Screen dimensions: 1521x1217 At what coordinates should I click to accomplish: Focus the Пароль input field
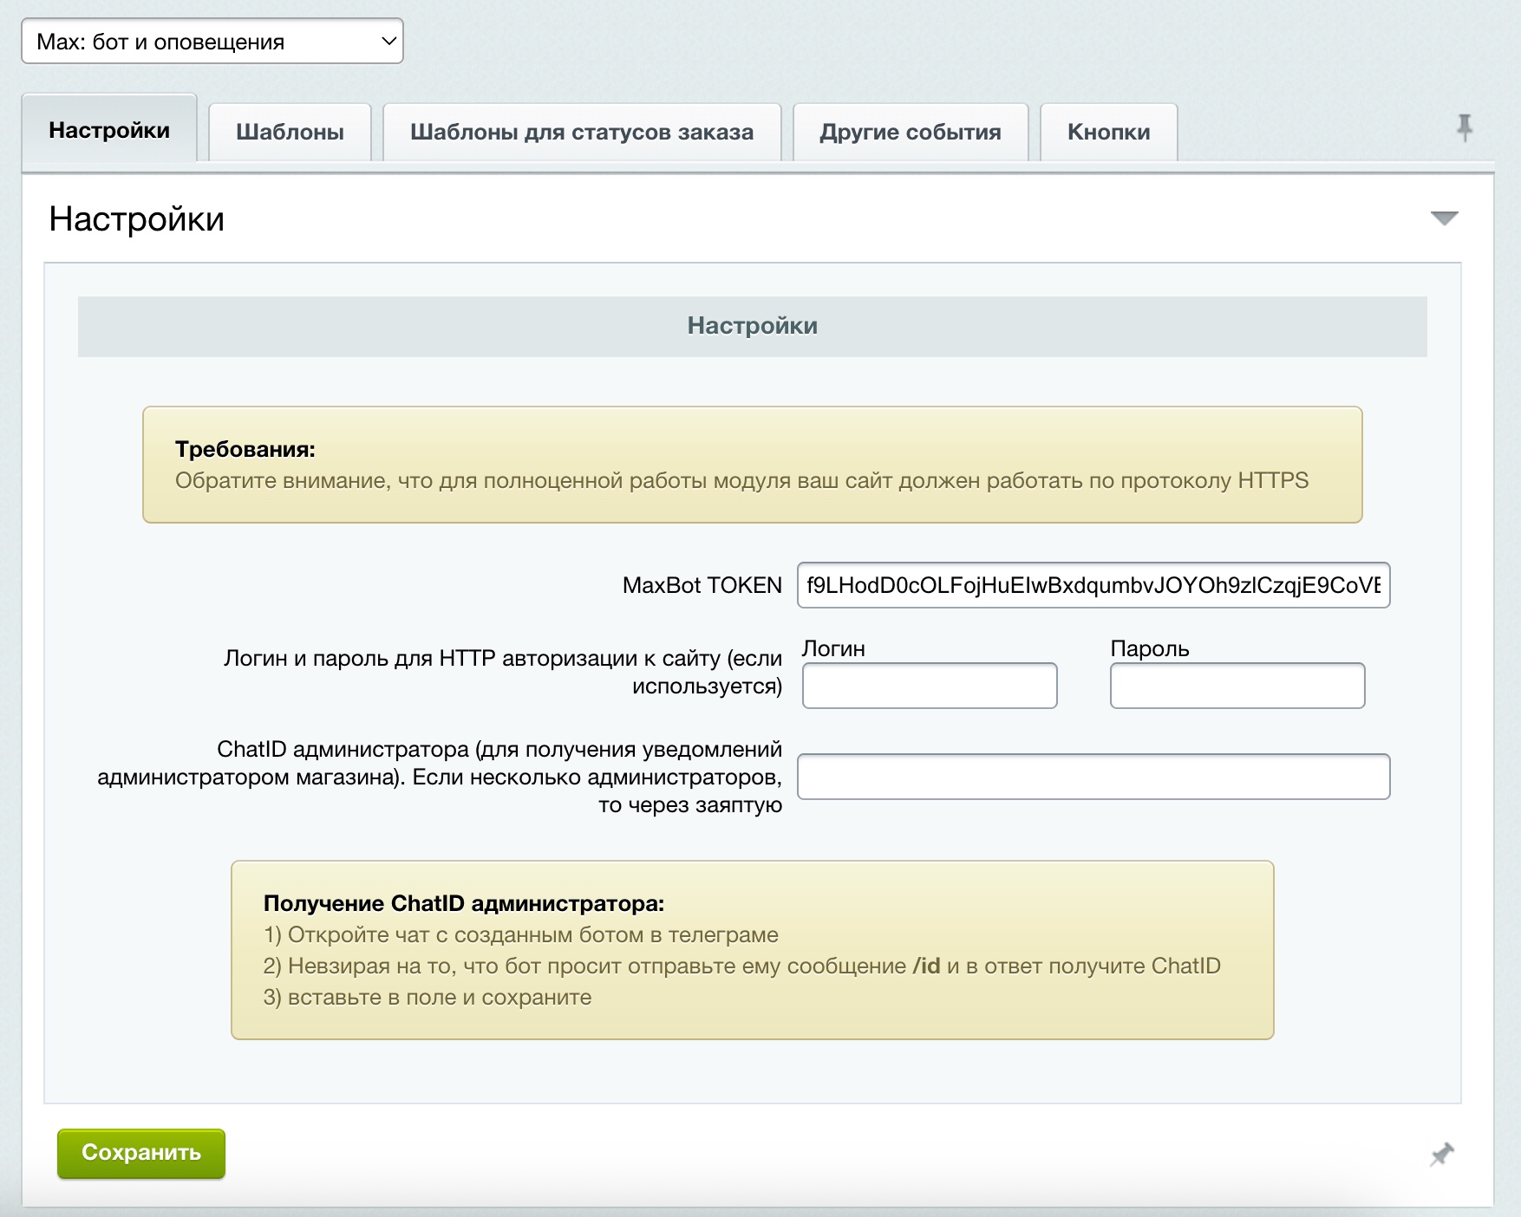pos(1237,686)
